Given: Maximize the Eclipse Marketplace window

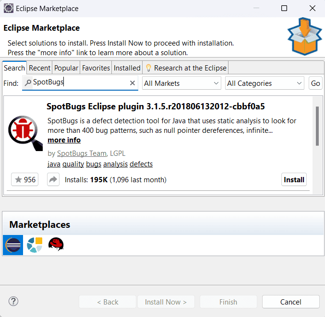Looking at the screenshot, I should tap(284, 8).
